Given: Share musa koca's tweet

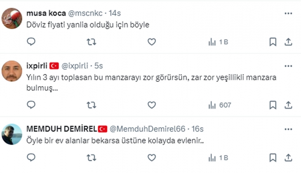Looking at the screenshot, I should [289, 42].
